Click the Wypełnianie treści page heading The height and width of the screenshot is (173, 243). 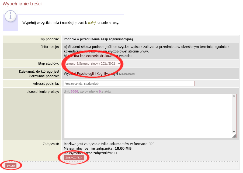click(x=22, y=4)
